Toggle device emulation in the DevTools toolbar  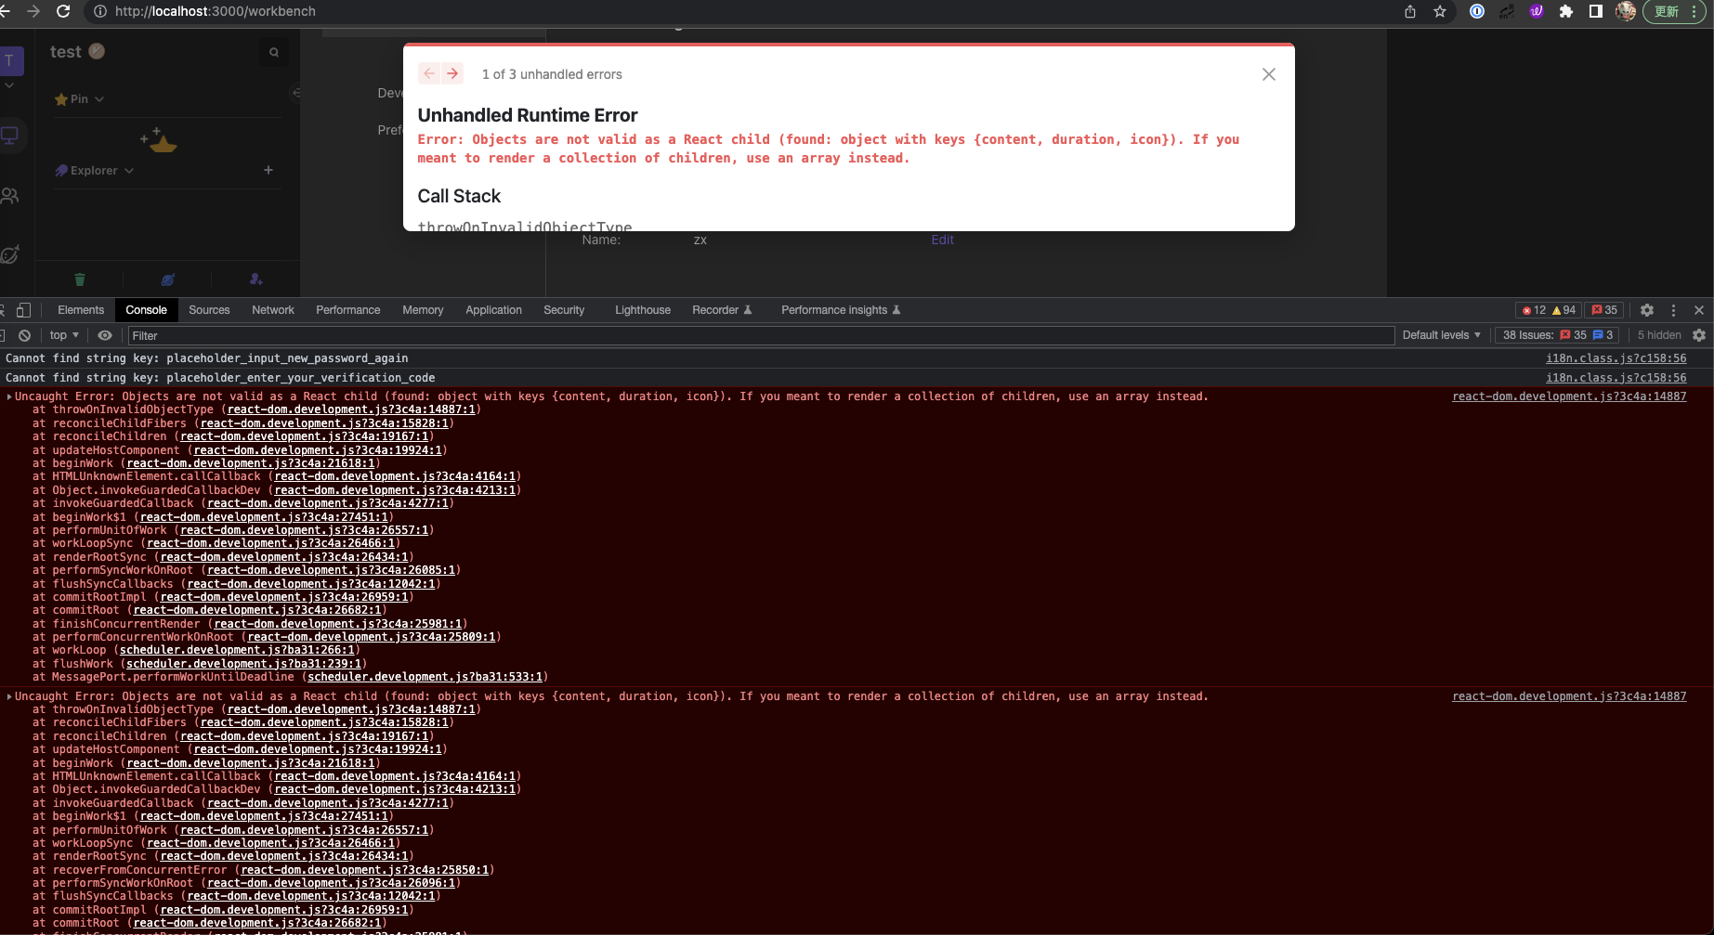[23, 309]
